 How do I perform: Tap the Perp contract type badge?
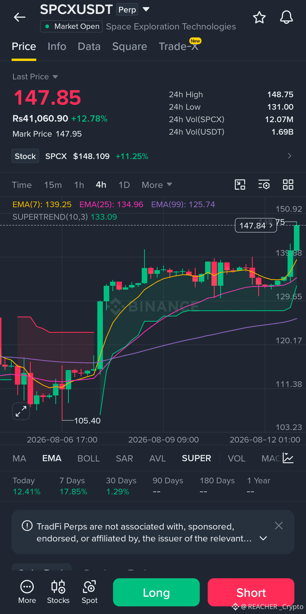[x=127, y=10]
